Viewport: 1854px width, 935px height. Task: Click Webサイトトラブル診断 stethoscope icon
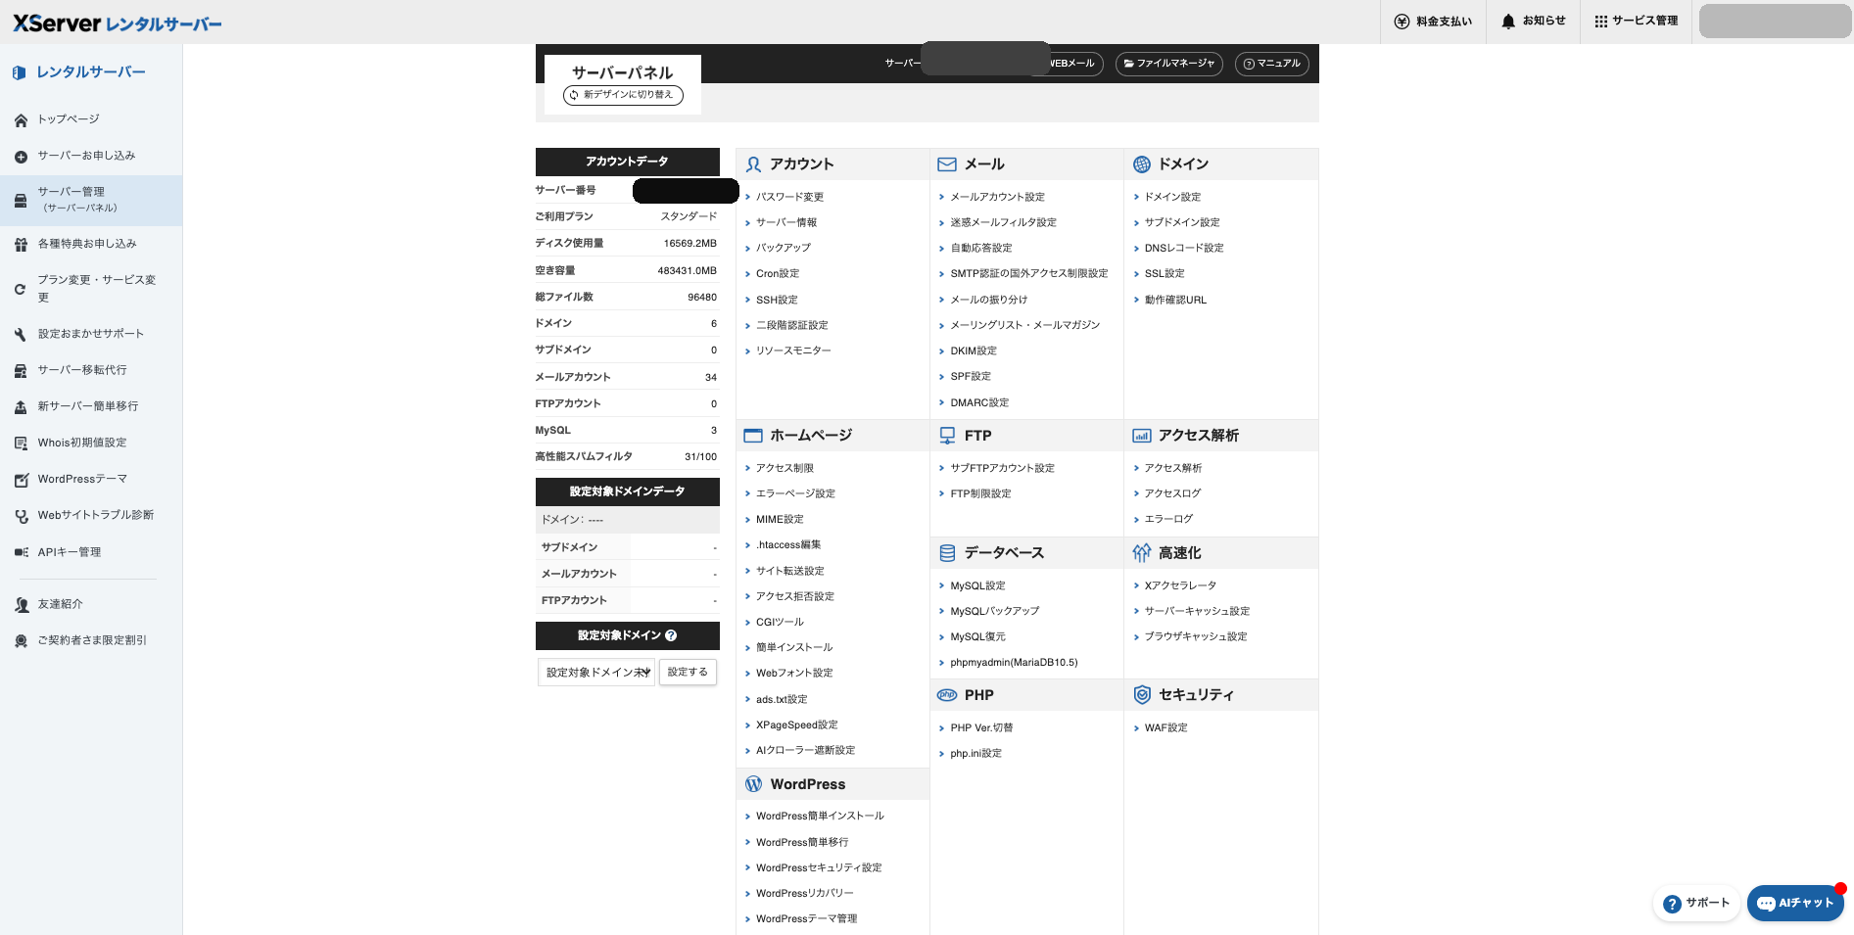(x=21, y=516)
